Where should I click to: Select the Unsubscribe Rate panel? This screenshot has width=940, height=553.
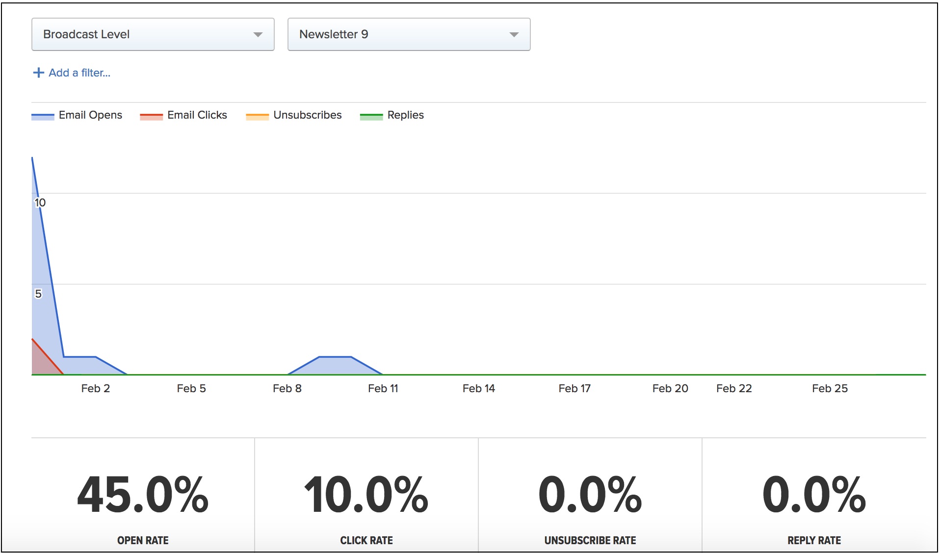590,495
